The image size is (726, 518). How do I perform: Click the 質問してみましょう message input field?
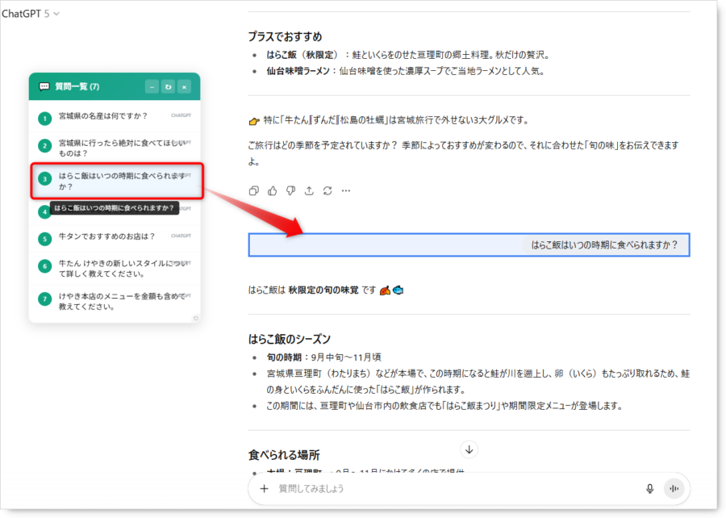point(452,488)
